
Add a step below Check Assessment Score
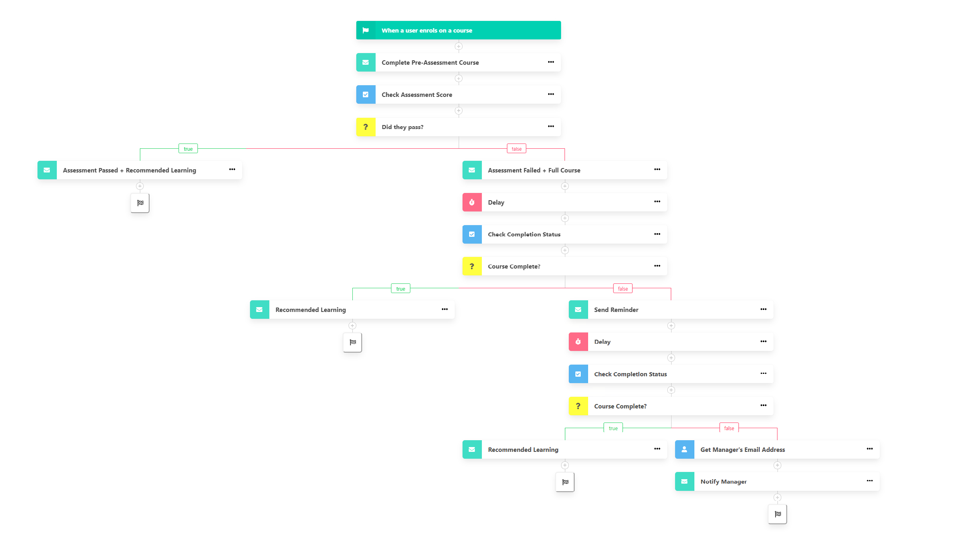click(458, 111)
